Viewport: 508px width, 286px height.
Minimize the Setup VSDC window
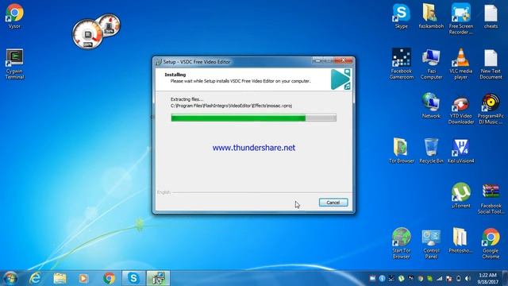tap(318, 60)
